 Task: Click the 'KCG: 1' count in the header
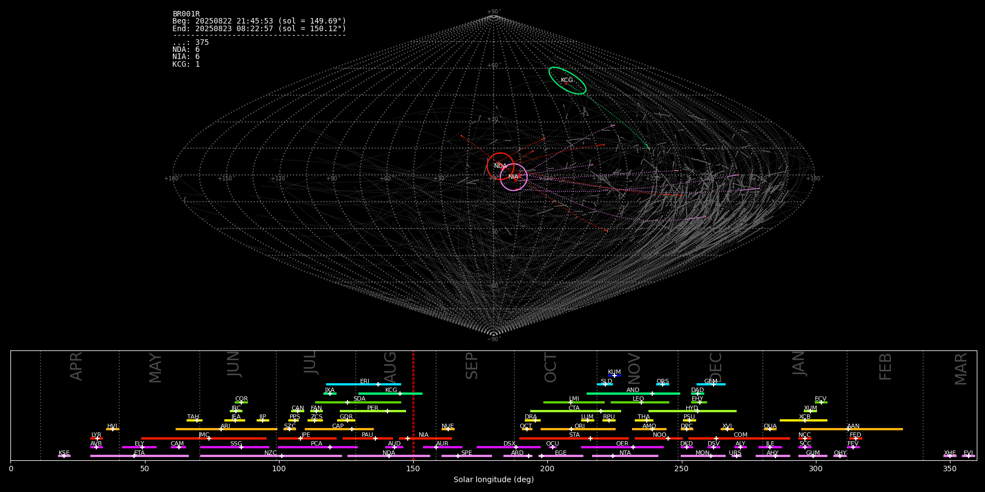(x=186, y=64)
